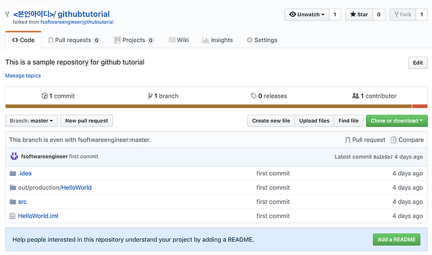The width and height of the screenshot is (432, 255).
Task: Click the fork icon beside repository name
Action: pyautogui.click(x=7, y=14)
